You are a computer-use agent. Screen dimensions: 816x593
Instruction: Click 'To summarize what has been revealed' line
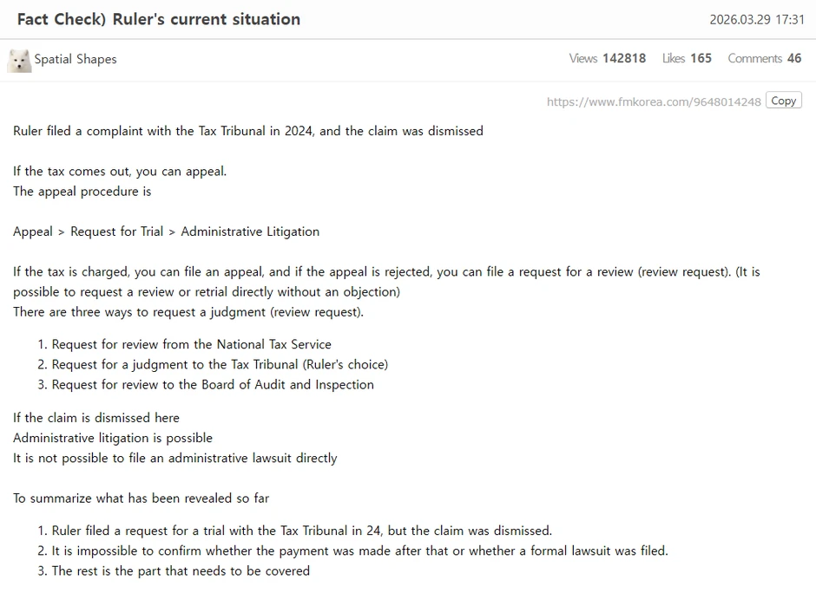coord(141,498)
